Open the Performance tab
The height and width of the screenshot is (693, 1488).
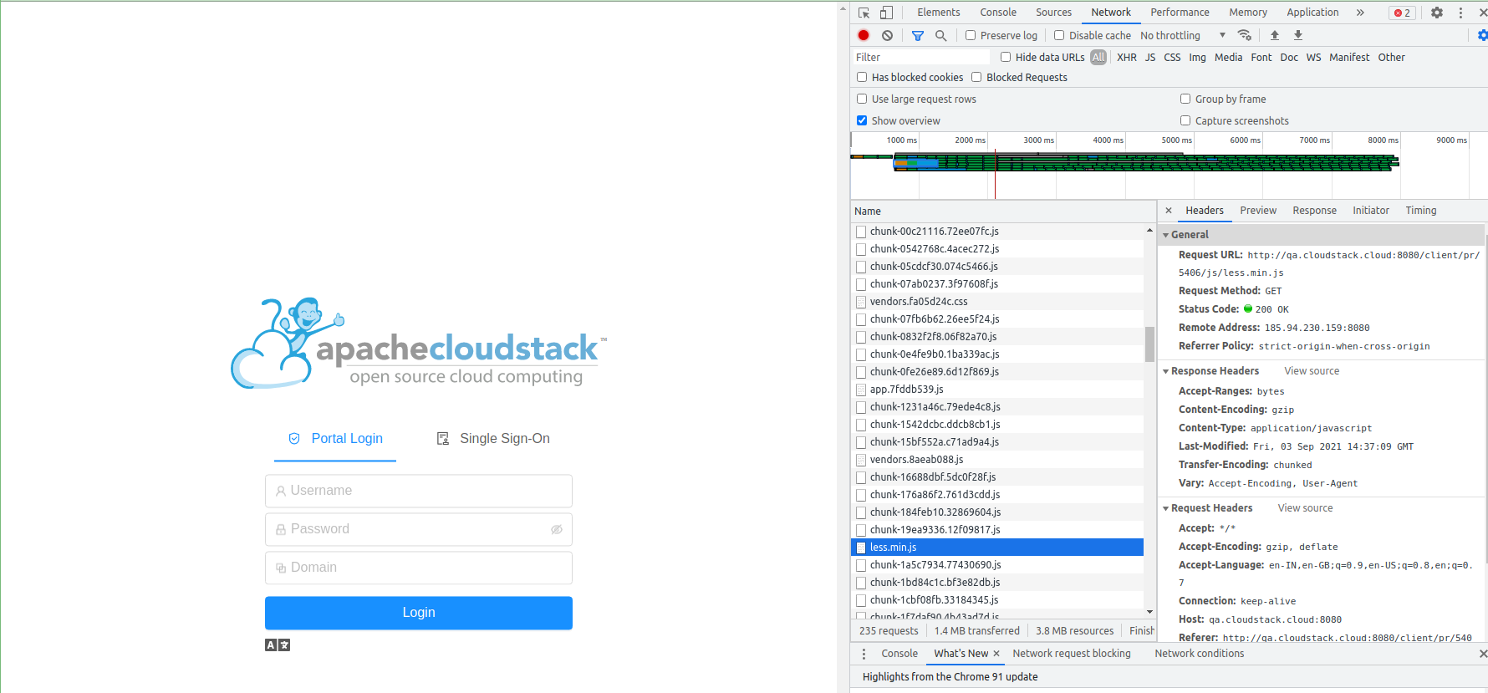(1180, 13)
